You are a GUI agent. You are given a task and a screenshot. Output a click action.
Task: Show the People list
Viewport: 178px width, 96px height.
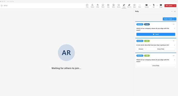coord(92,6)
